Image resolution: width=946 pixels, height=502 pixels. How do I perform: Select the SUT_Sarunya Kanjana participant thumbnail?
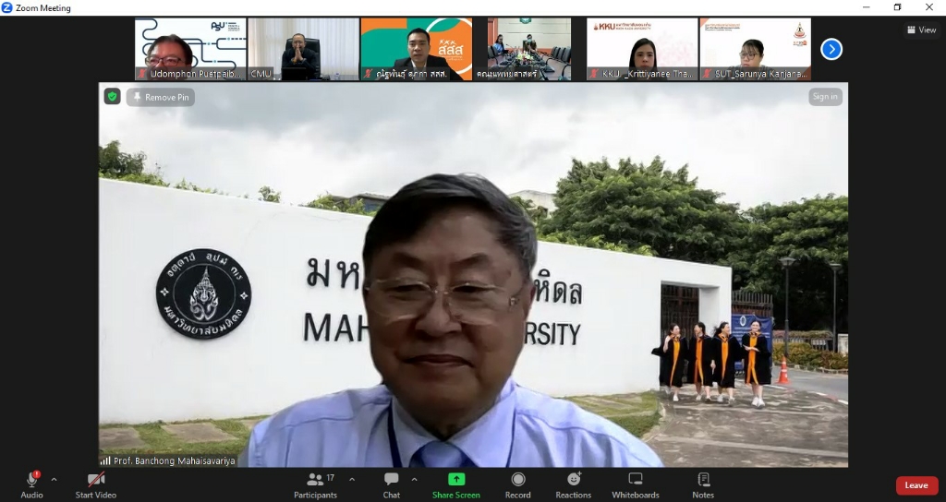point(755,49)
